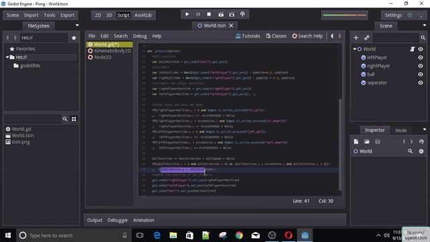This screenshot has width=430, height=242.
Task: Open script editor Edit menu
Action: [105, 36]
